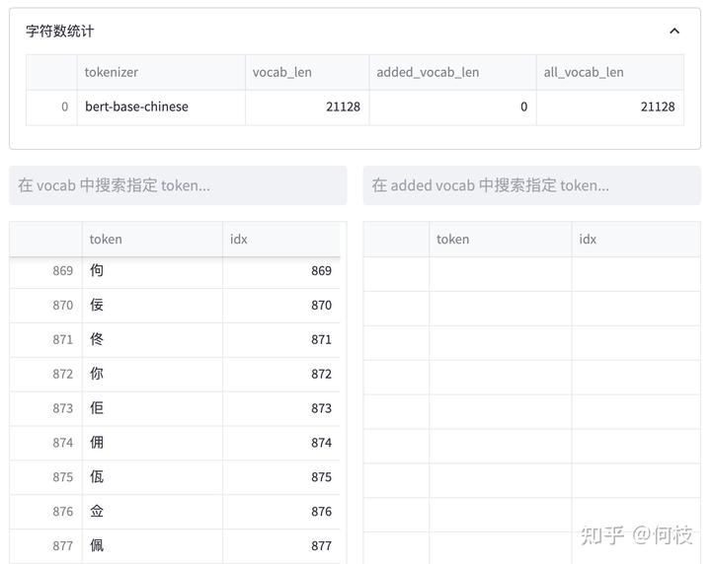Click idx value 872 in the idx column
Viewport: 711px width, 564px height.
click(x=281, y=374)
